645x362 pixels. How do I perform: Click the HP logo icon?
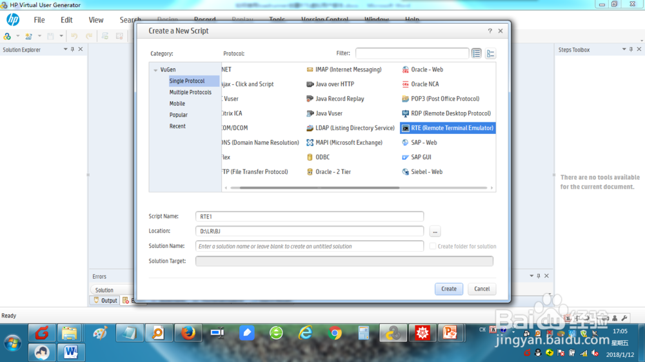[13, 19]
